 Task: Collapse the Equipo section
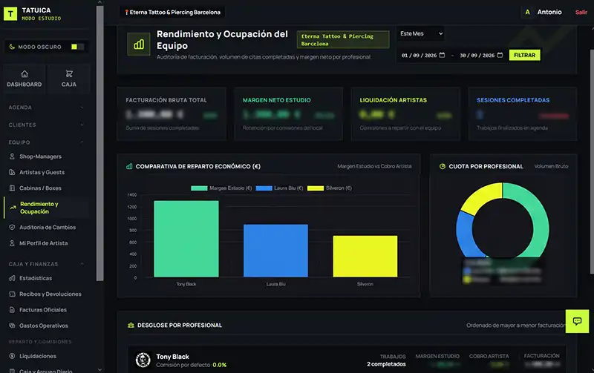coord(46,142)
